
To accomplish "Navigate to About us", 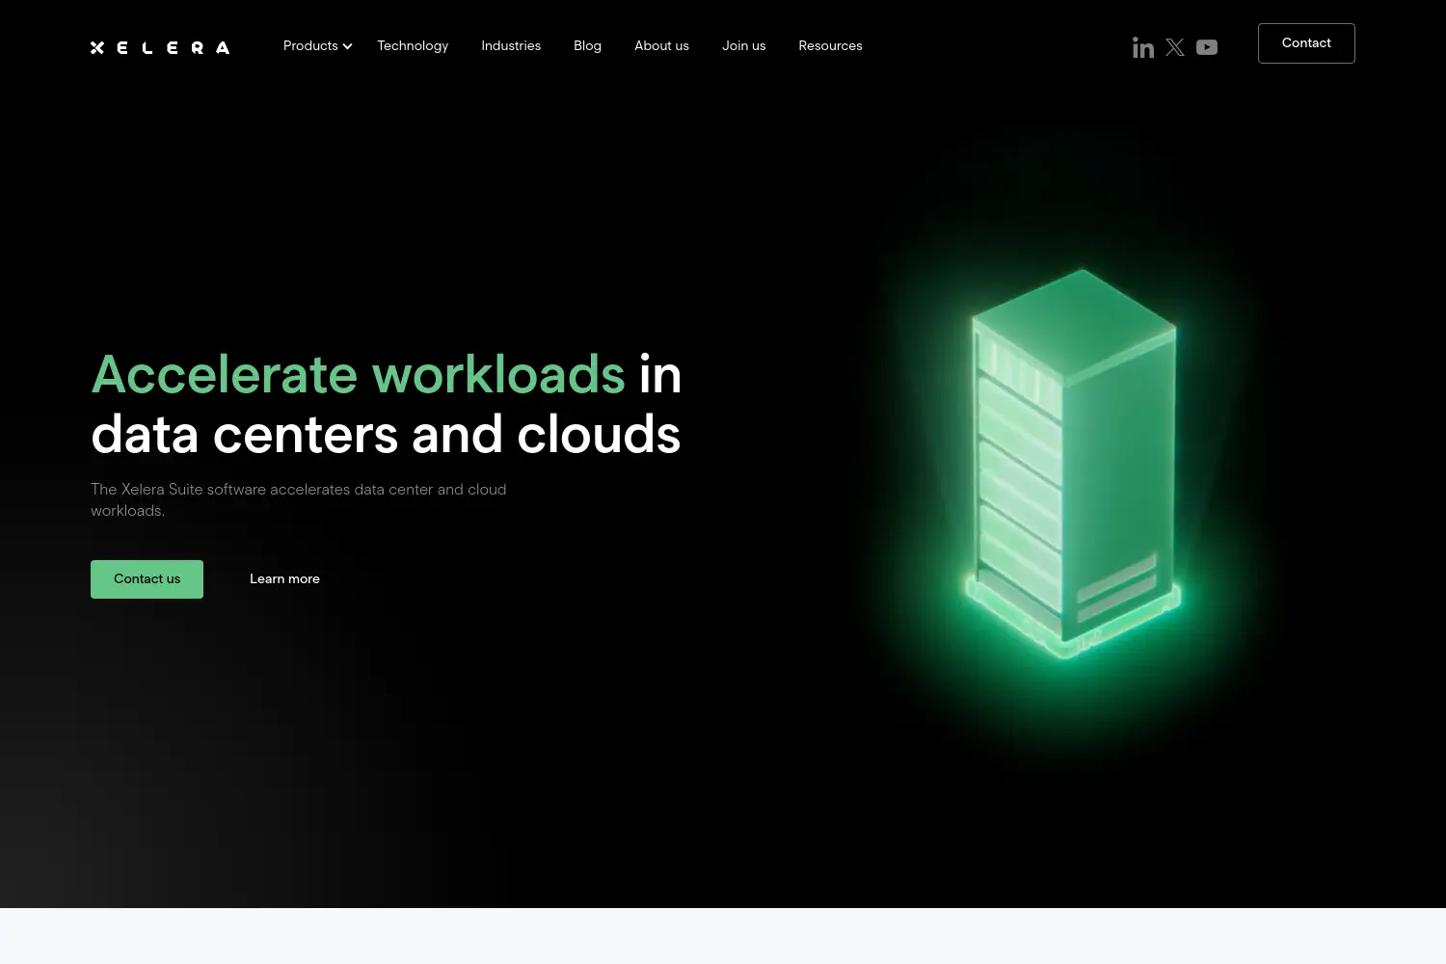I will [661, 45].
